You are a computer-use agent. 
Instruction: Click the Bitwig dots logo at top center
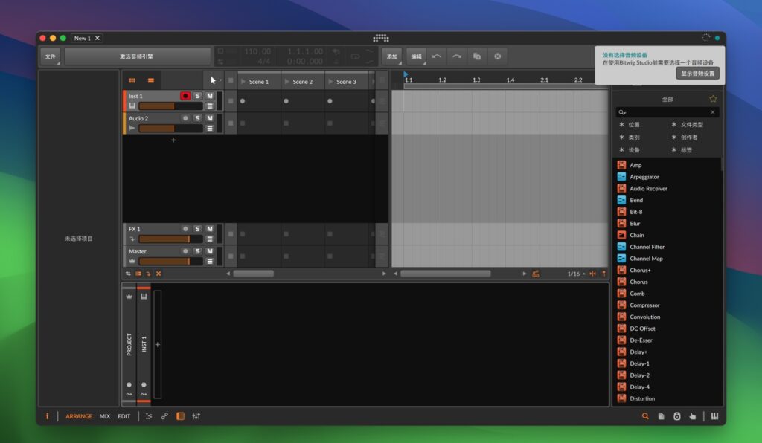(x=381, y=37)
